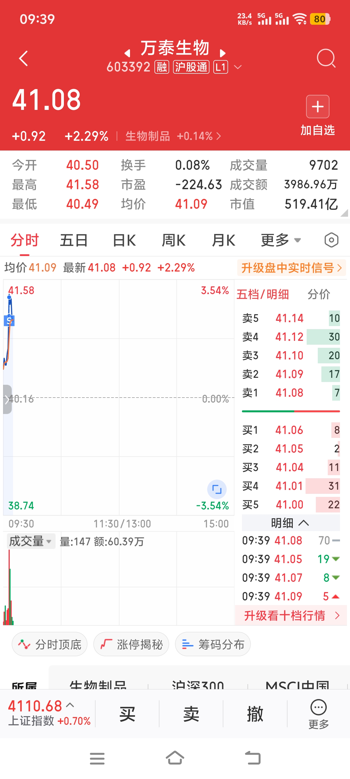Tap Android recent apps menu icon
The width and height of the screenshot is (350, 779).
click(x=97, y=758)
